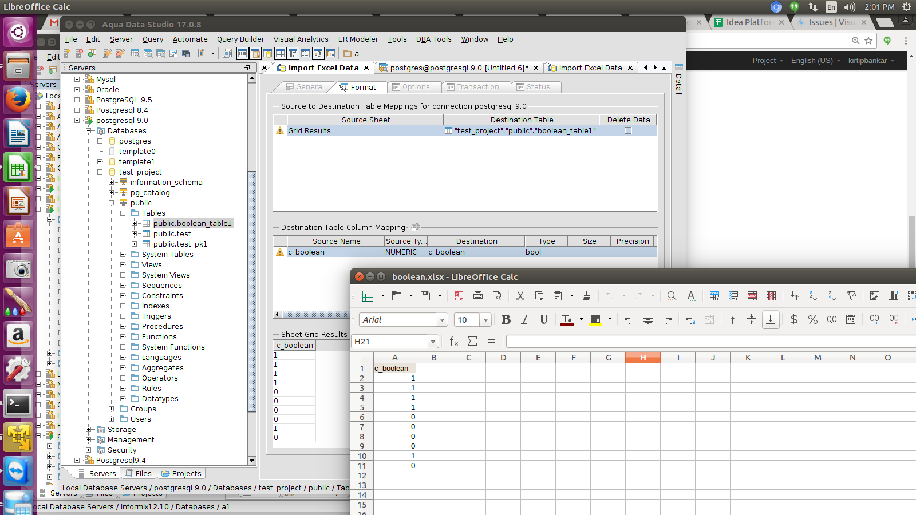Click Format as Percent icon

(x=813, y=319)
